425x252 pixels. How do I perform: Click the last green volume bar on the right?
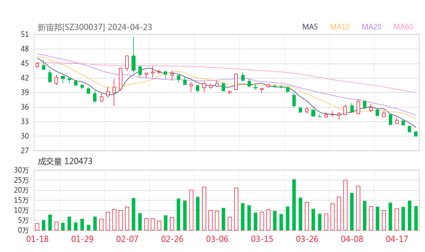pos(416,218)
